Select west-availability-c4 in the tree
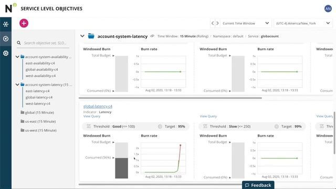 coord(40,76)
